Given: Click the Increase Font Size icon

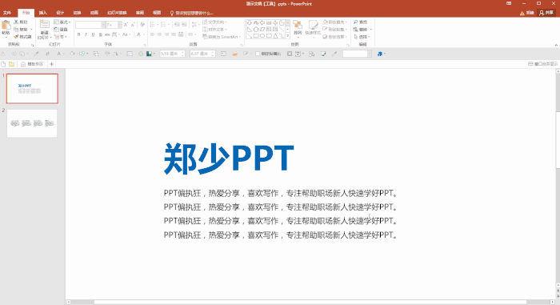Looking at the screenshot, I should coord(126,25).
